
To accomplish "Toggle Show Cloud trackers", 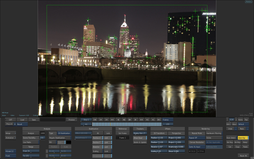I will coord(140,138).
